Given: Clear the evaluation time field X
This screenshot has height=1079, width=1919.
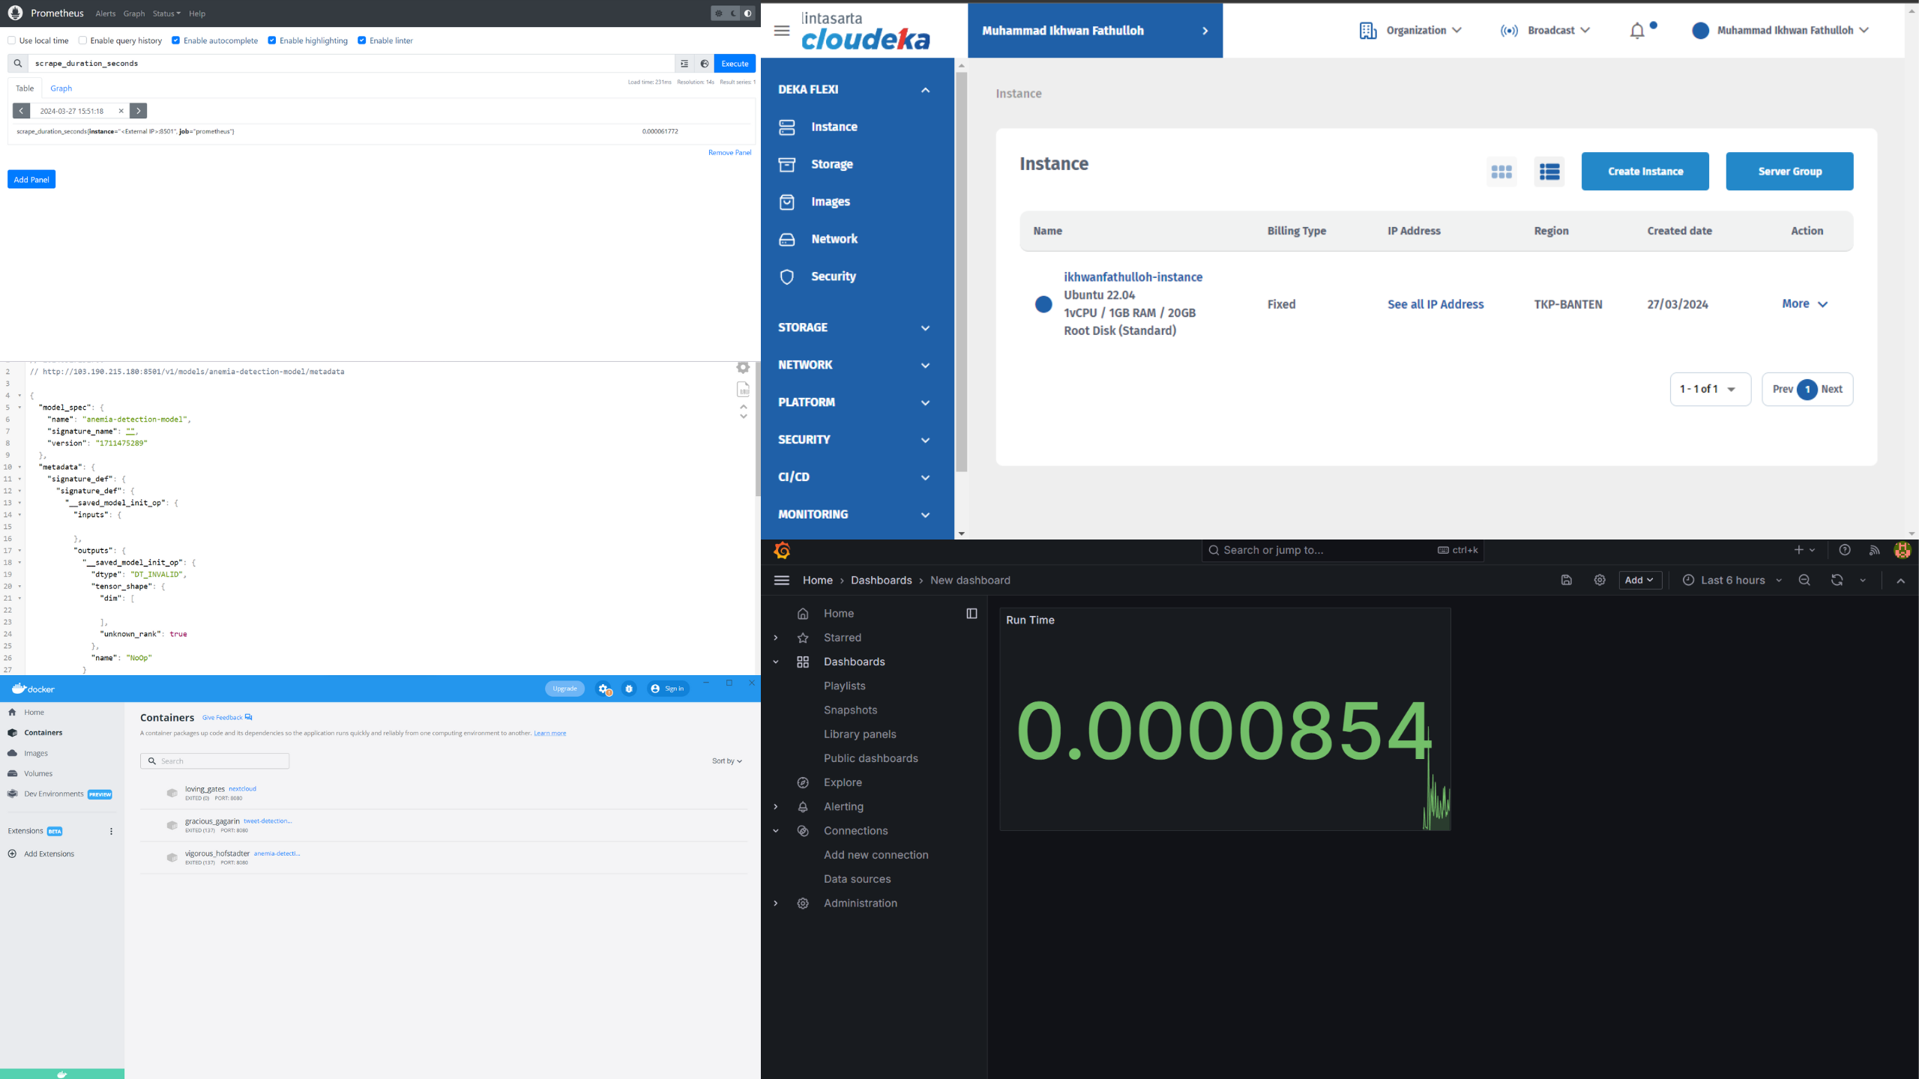Looking at the screenshot, I should [x=121, y=111].
